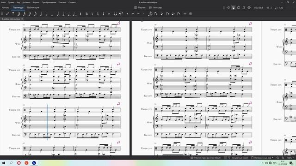Image resolution: width=296 pixels, height=166 pixels.
Task: Zoom in the score
Action: coord(283,158)
